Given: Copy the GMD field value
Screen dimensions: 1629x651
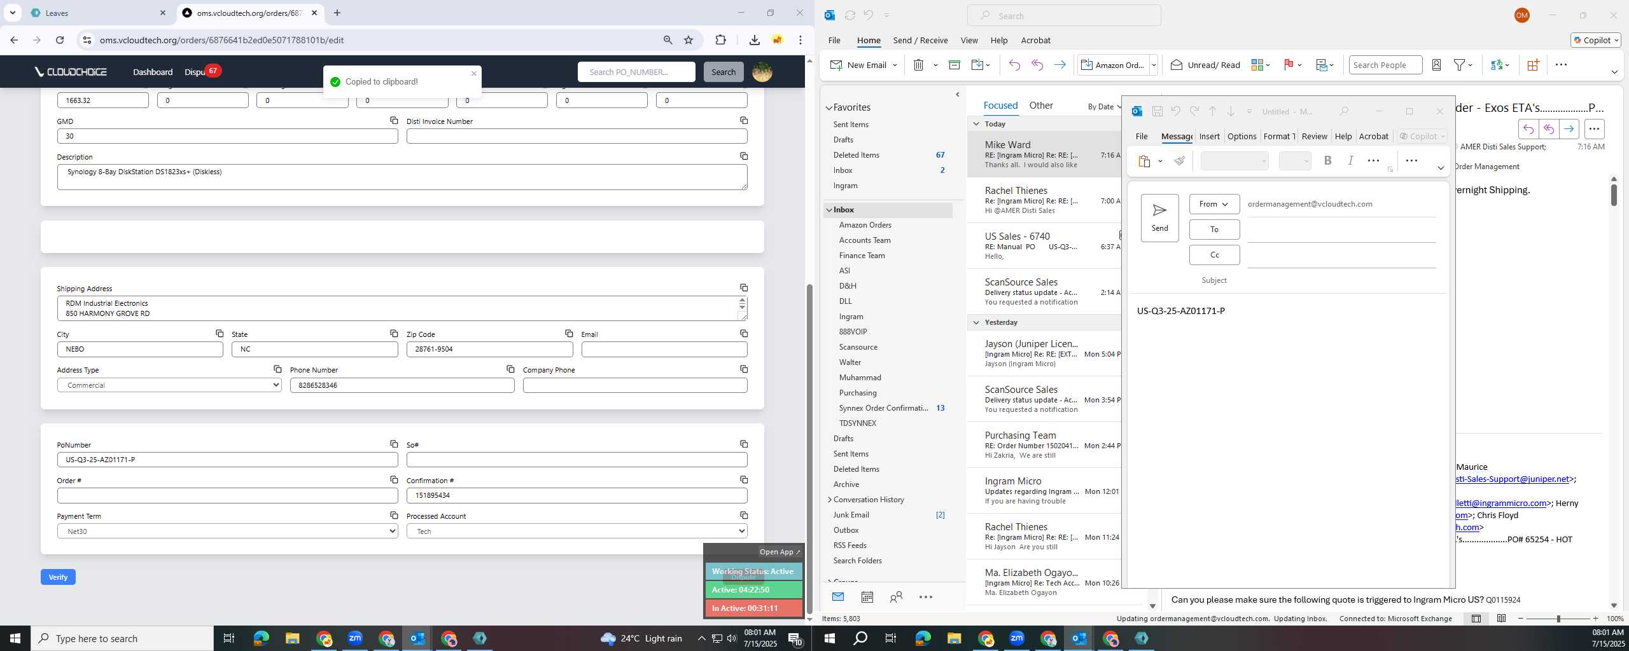Looking at the screenshot, I should 394,120.
